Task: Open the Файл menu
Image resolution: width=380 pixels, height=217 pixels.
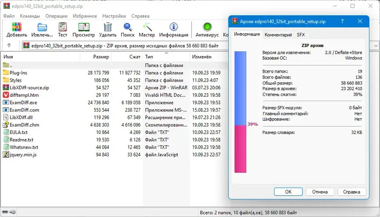Action: click(9, 16)
